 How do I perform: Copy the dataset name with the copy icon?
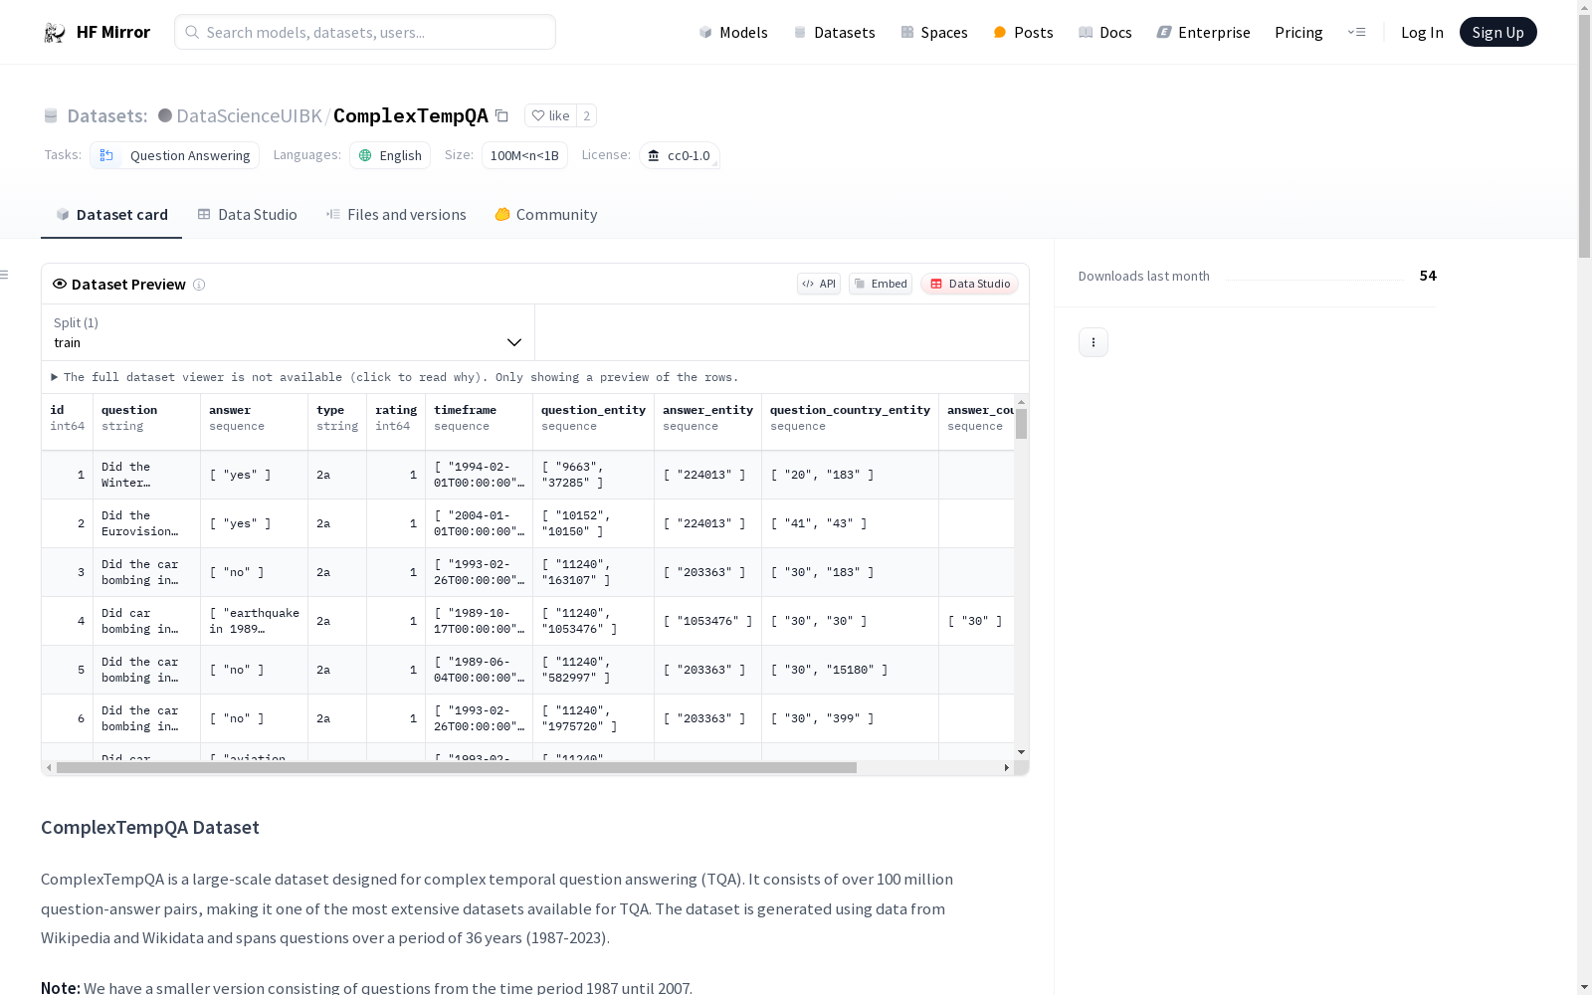coord(501,115)
